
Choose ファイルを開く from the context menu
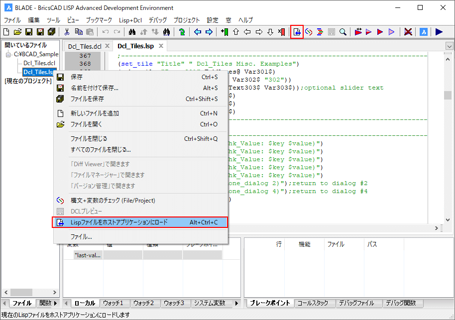(x=140, y=124)
